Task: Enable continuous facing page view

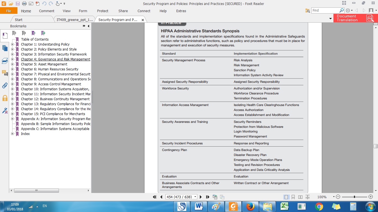Action: (x=307, y=197)
